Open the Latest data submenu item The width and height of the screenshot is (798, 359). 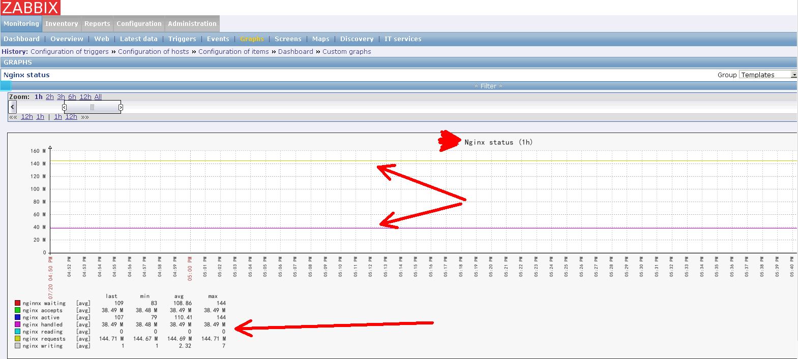tap(139, 39)
